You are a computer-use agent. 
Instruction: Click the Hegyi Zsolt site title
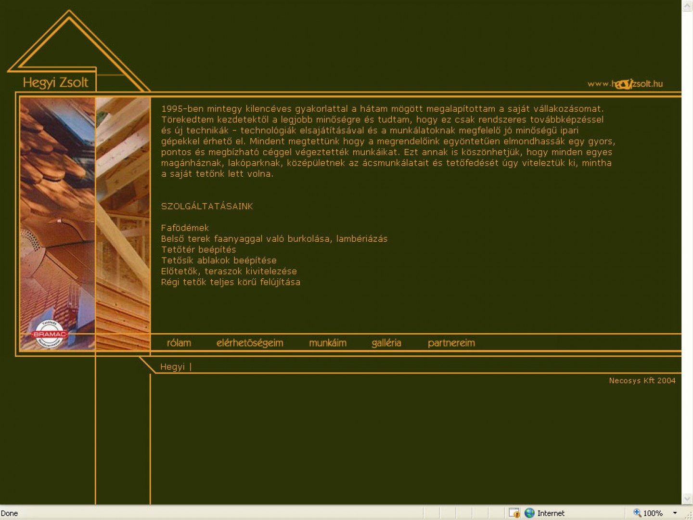point(55,82)
